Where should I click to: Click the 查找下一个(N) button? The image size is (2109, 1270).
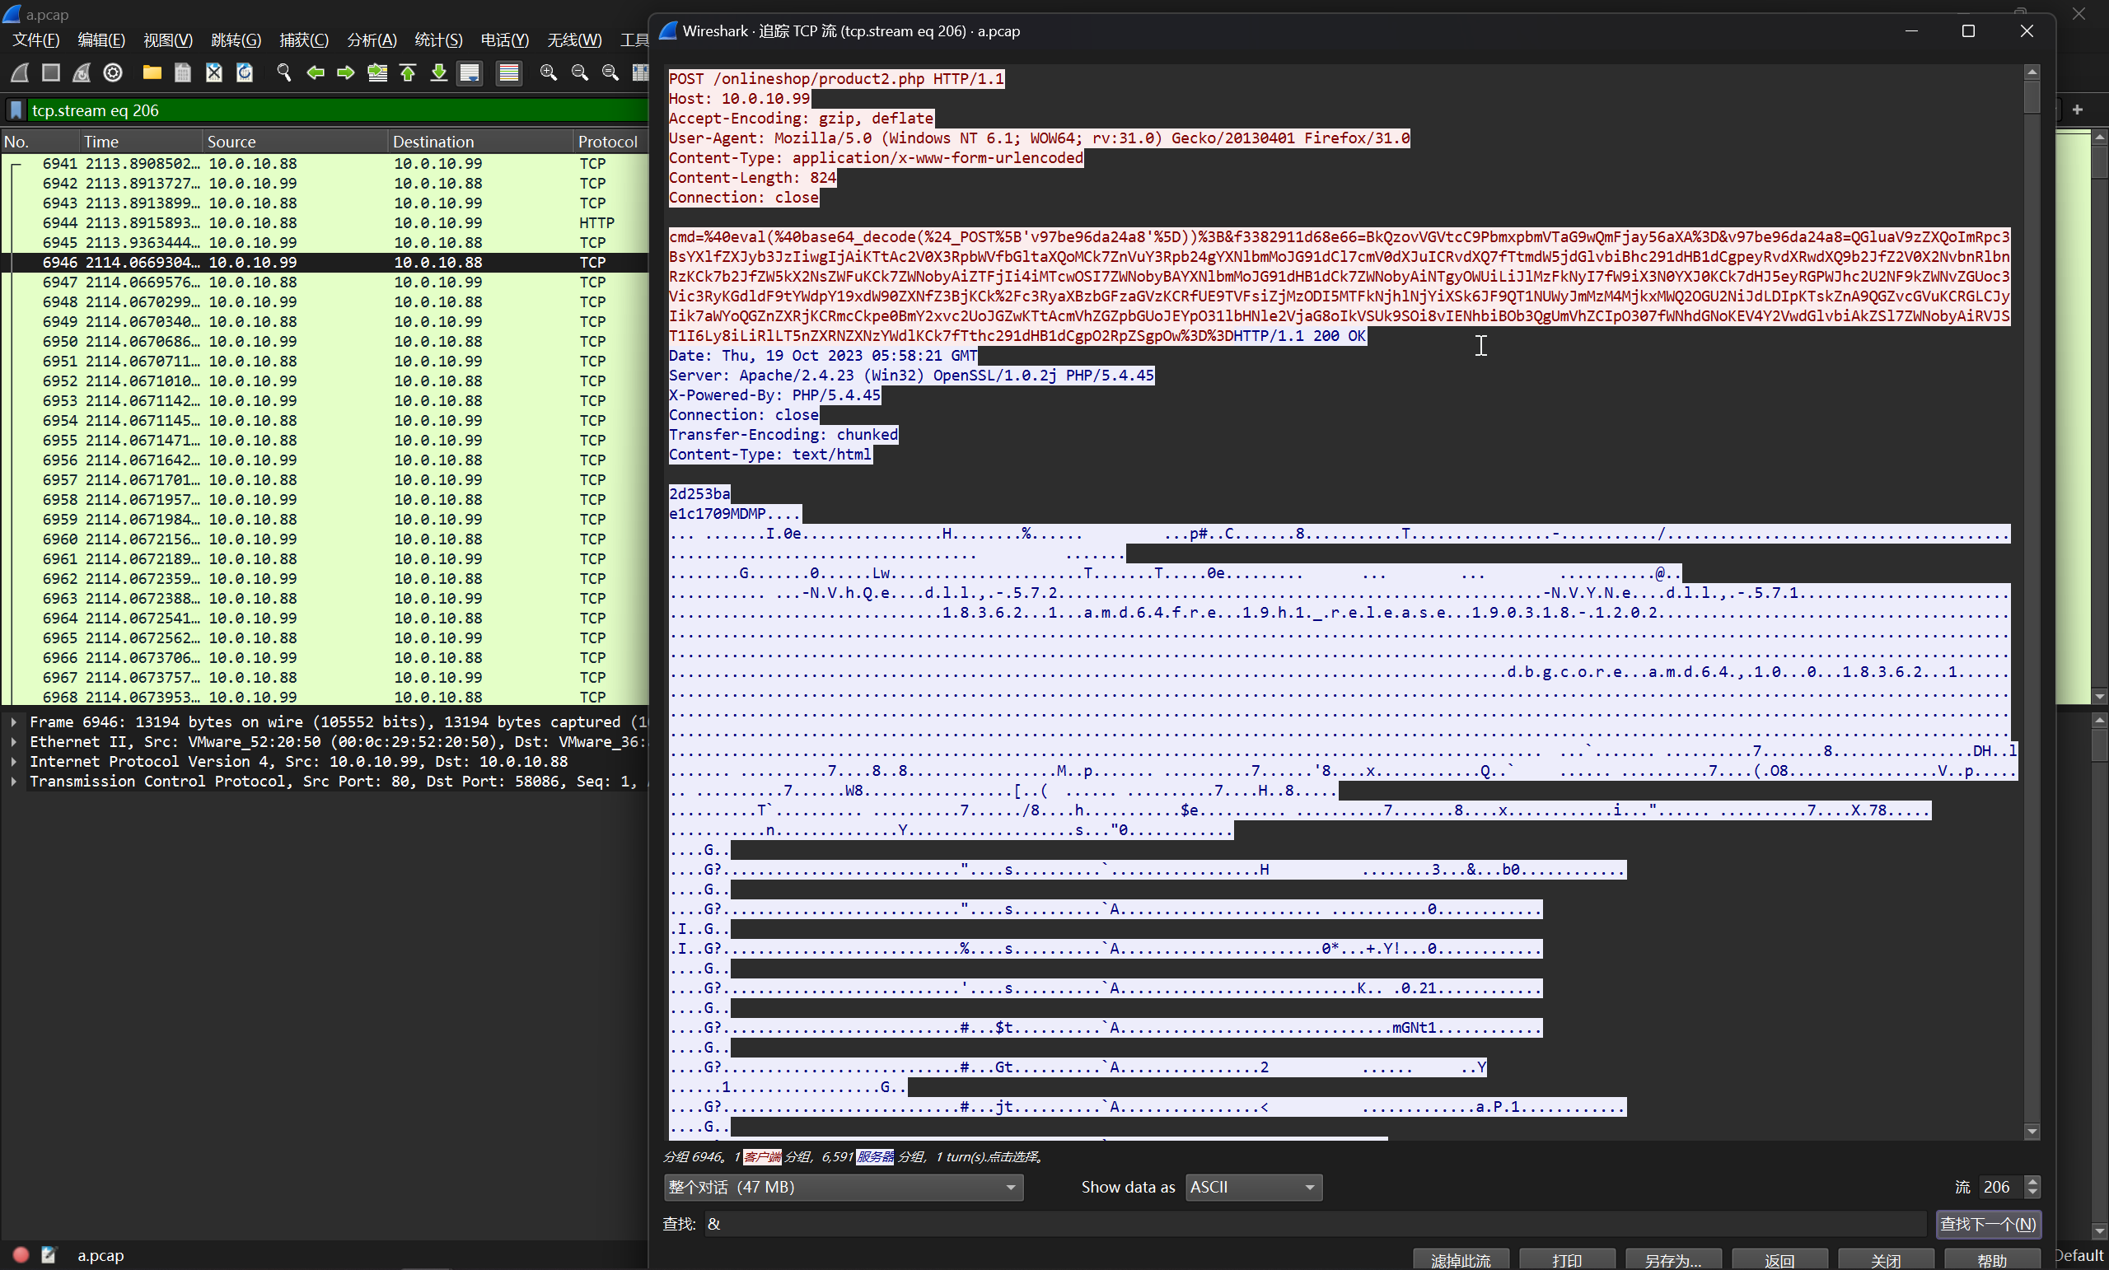click(x=1987, y=1224)
